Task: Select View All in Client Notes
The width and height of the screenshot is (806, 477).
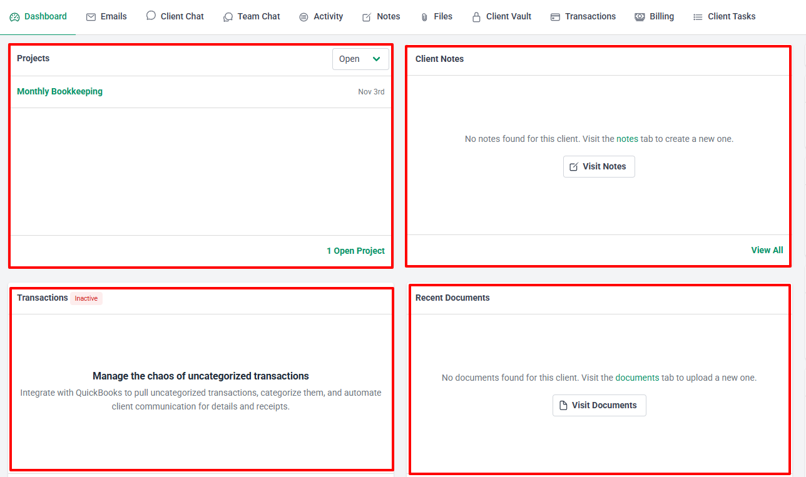Action: coord(767,249)
